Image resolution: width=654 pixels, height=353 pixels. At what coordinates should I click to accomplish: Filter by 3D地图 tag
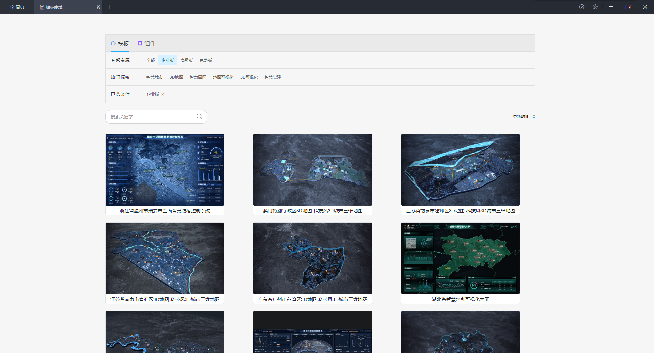176,77
